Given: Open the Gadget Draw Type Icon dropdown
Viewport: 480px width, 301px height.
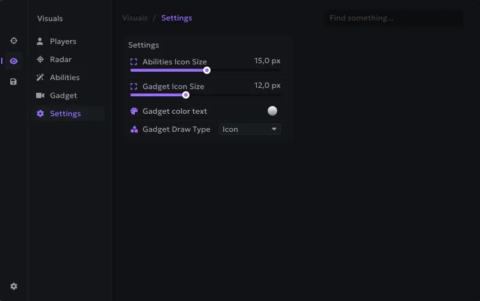Looking at the screenshot, I should coord(250,129).
